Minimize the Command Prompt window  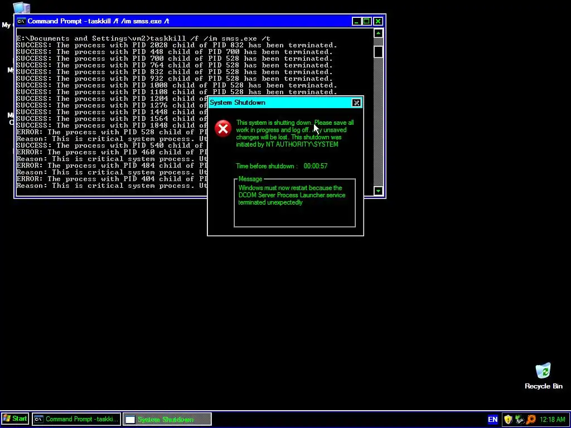pyautogui.click(x=356, y=21)
